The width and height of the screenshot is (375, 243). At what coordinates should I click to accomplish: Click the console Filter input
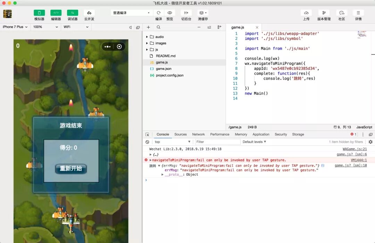[218, 142]
